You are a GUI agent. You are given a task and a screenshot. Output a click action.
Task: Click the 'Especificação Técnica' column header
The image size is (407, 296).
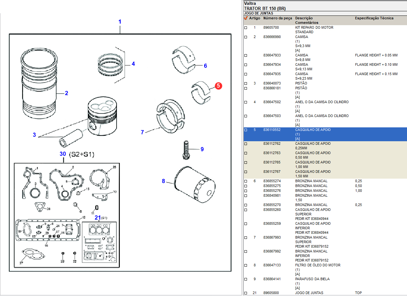(x=374, y=18)
